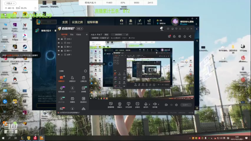Click the live status button beside the gear
This screenshot has width=251, height=141.
186,105
